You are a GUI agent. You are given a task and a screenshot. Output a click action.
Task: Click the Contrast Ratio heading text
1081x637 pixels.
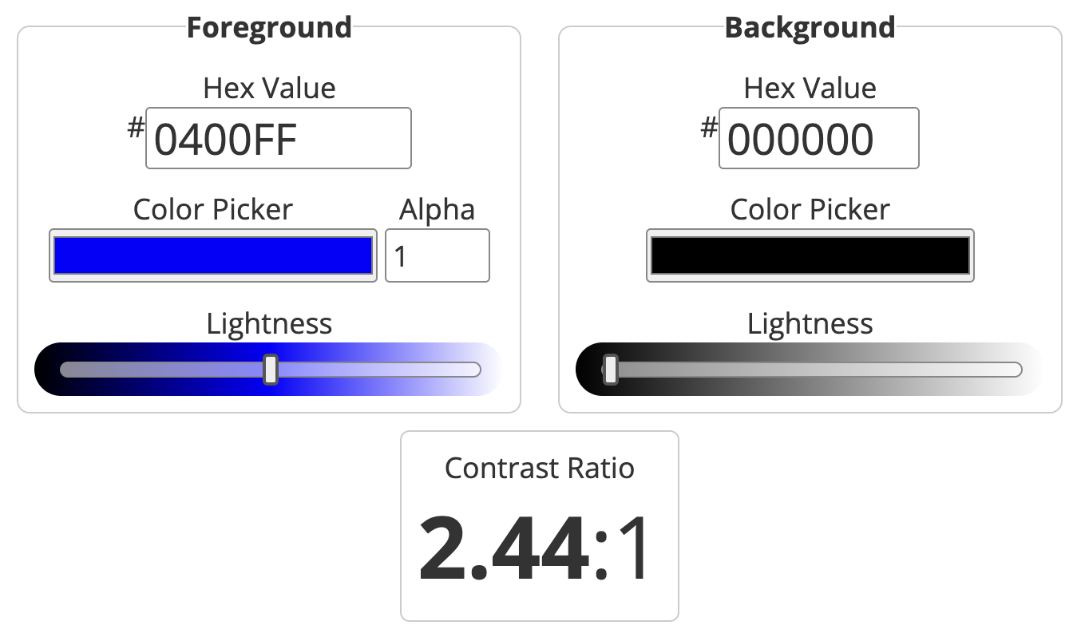pyautogui.click(x=539, y=468)
